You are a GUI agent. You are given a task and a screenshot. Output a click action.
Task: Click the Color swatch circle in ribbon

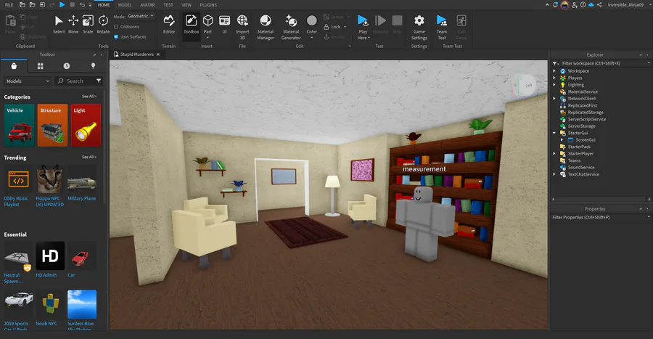pyautogui.click(x=311, y=20)
